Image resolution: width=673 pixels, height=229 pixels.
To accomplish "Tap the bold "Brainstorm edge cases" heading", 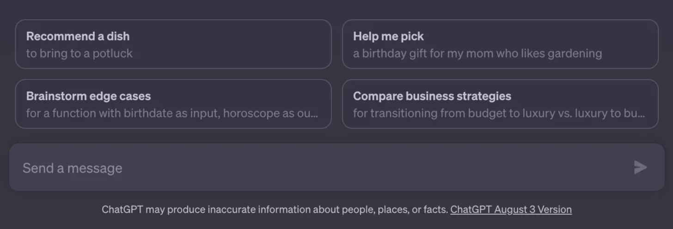I will pos(88,96).
